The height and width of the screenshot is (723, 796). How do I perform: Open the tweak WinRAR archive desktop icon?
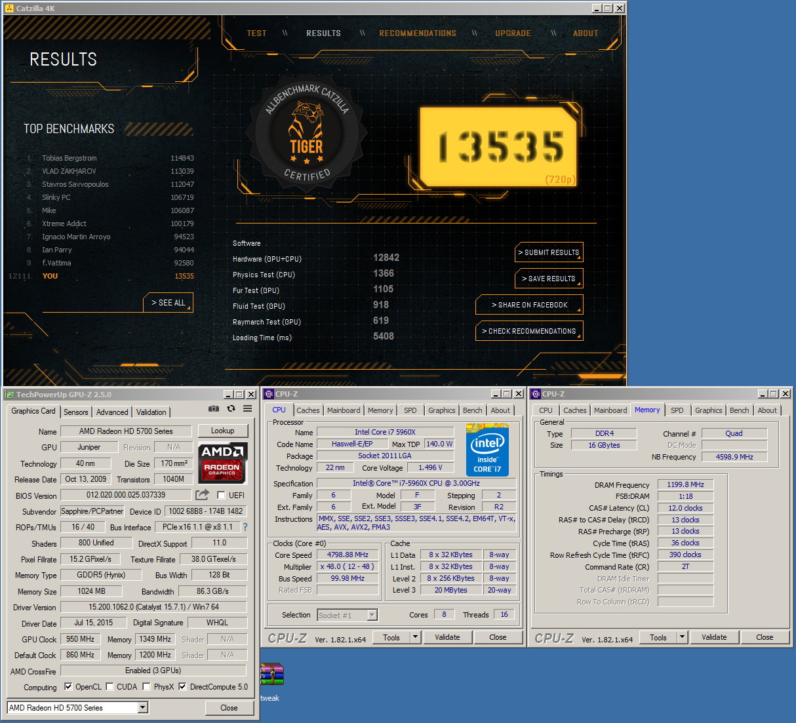(x=271, y=675)
